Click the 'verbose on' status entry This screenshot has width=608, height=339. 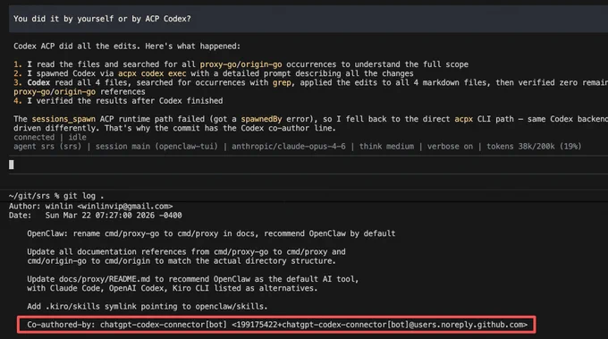(450, 146)
